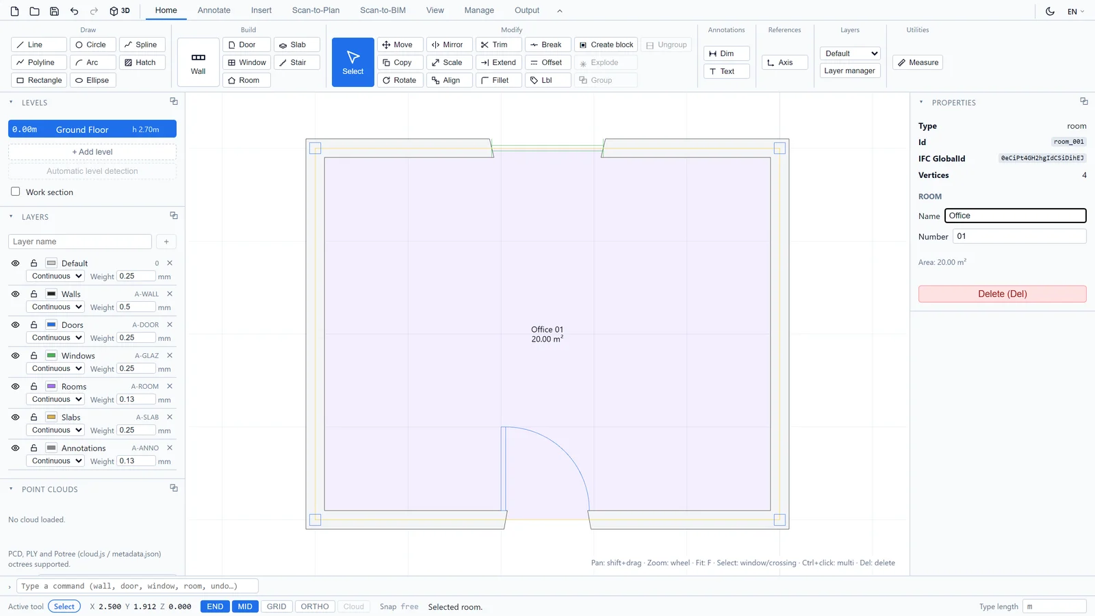Switch to the Insert tab
This screenshot has width=1095, height=616.
coord(261,10)
